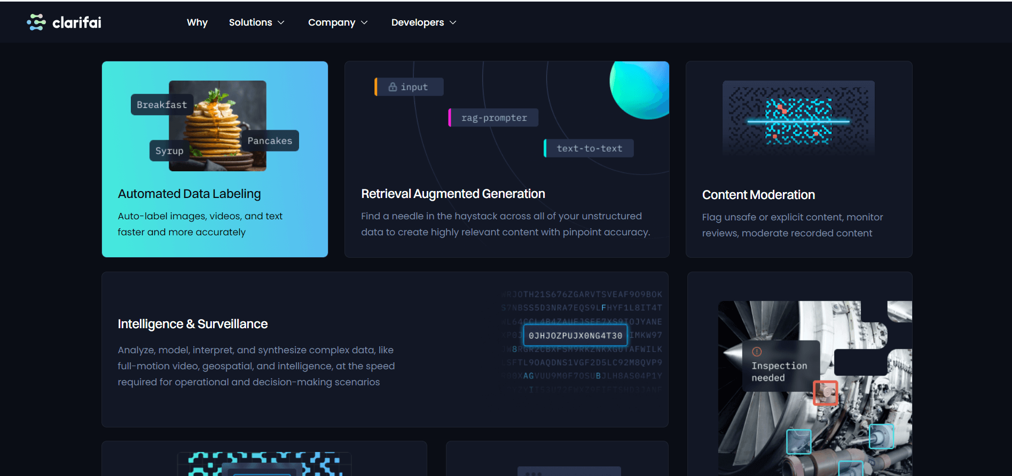Expand the Developers dropdown chevron
This screenshot has height=476, width=1012.
[x=453, y=22]
